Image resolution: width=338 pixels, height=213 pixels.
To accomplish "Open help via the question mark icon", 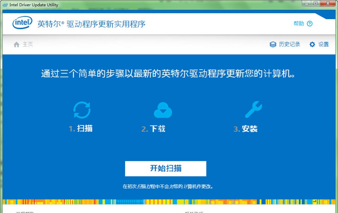I will tap(309, 24).
